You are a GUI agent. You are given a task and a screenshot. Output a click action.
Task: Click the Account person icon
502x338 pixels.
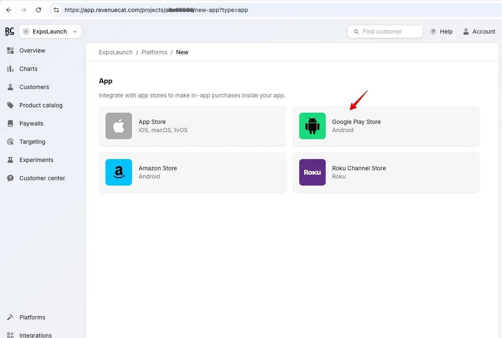466,31
